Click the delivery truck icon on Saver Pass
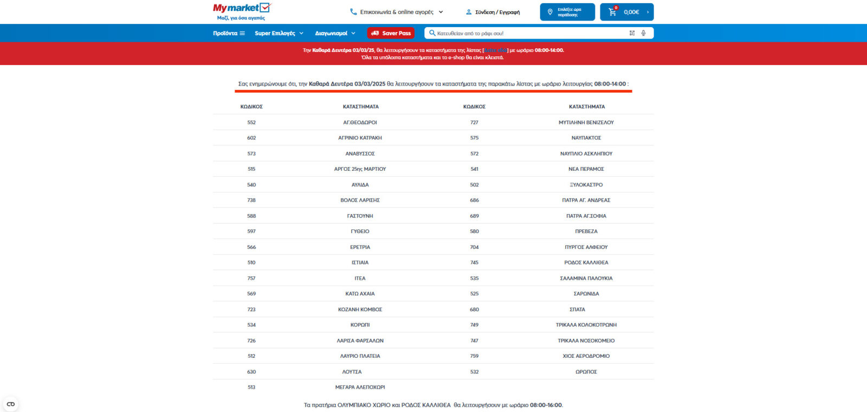 click(x=375, y=33)
